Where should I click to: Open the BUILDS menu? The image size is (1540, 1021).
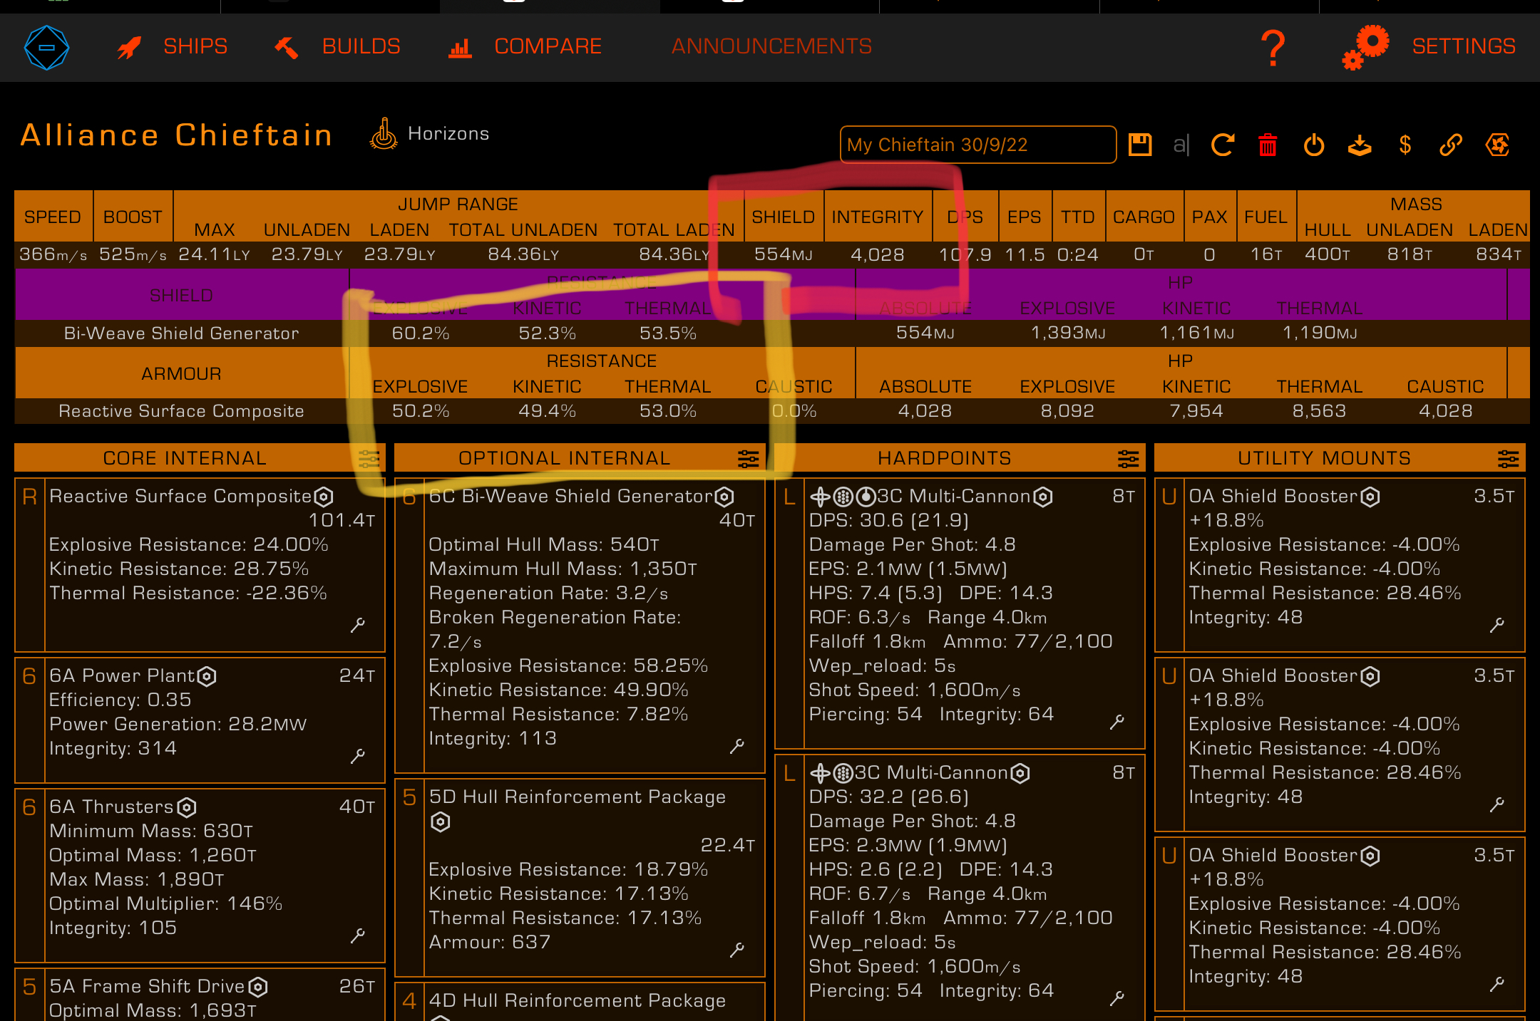tap(361, 46)
